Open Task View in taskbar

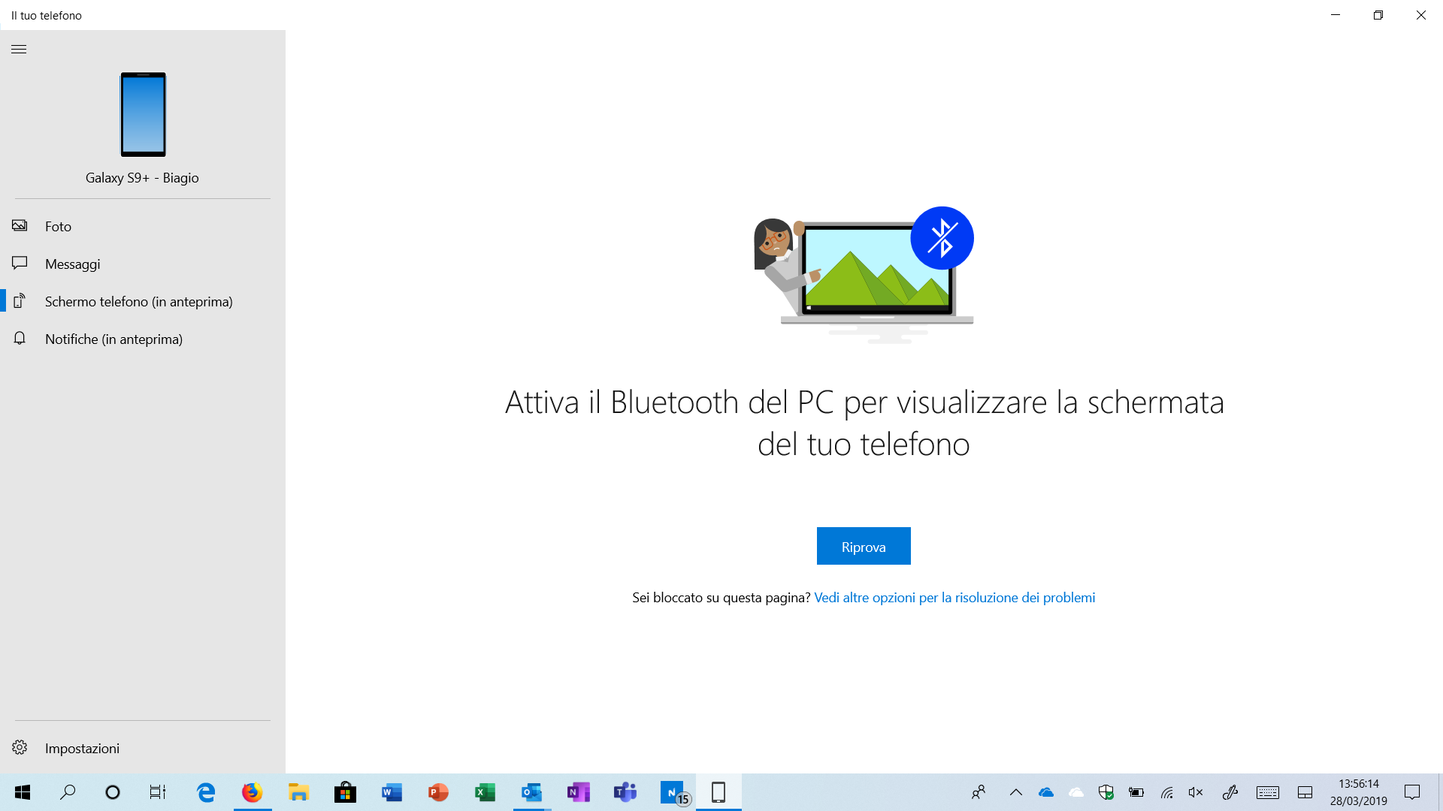[158, 792]
